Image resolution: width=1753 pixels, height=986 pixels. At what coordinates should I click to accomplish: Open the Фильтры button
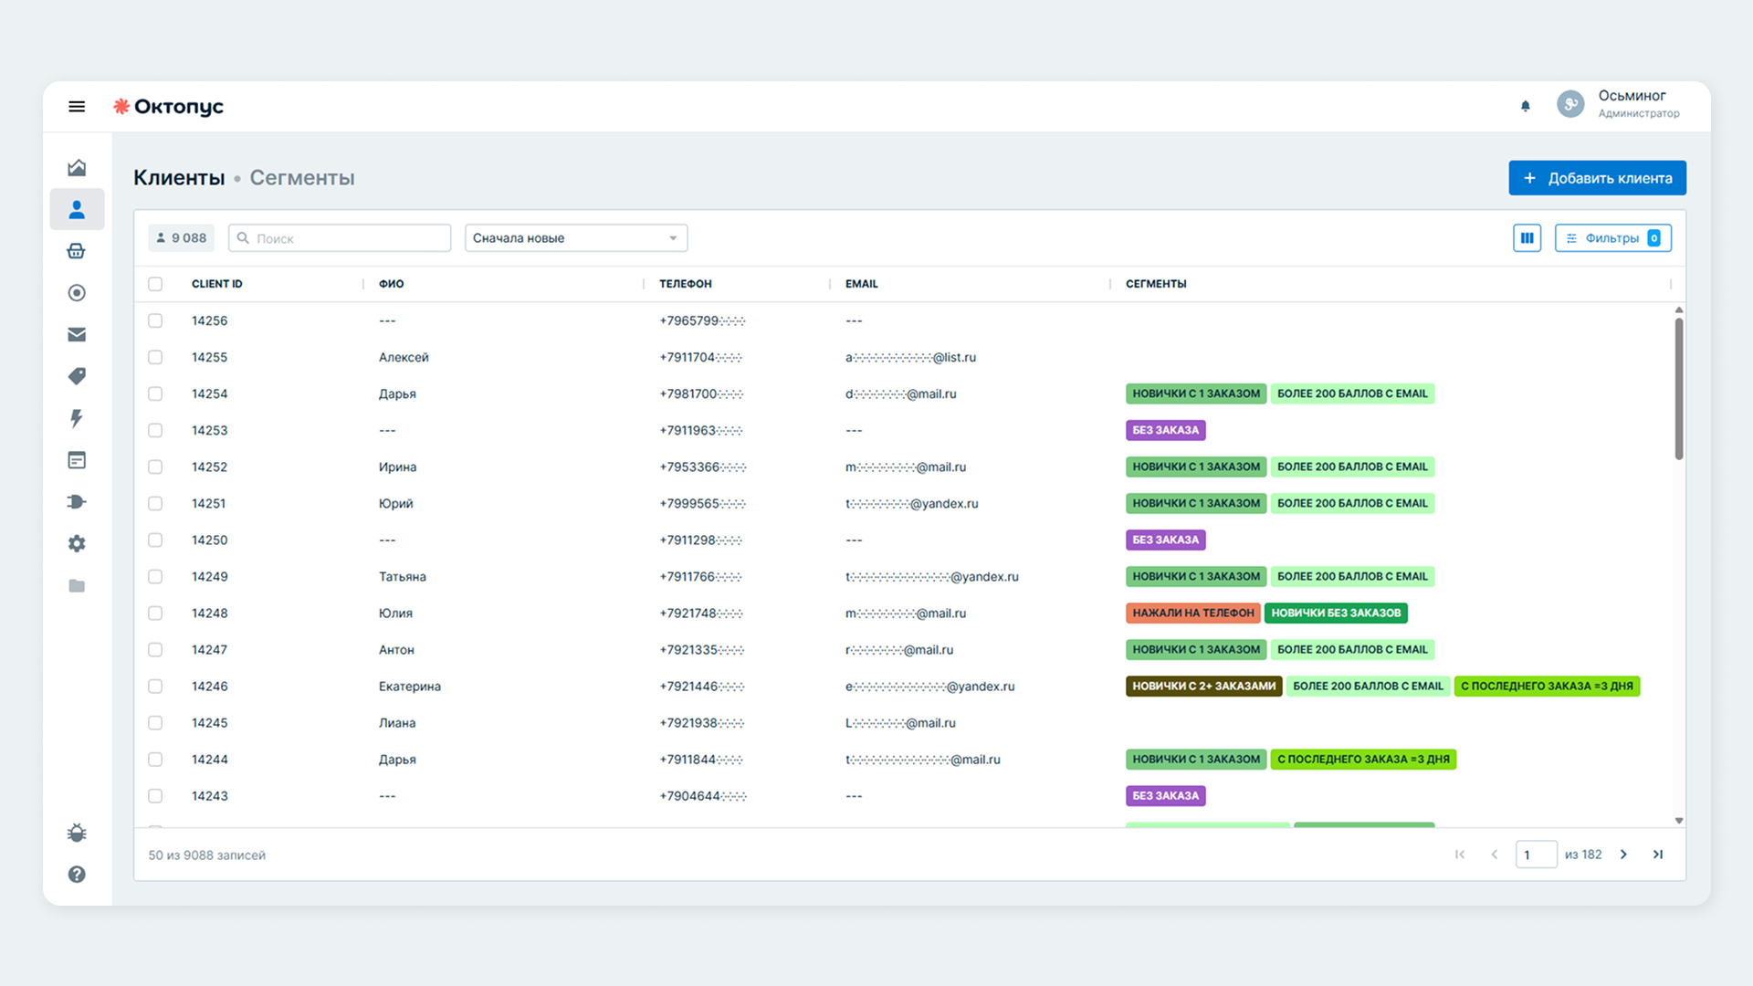[1612, 238]
